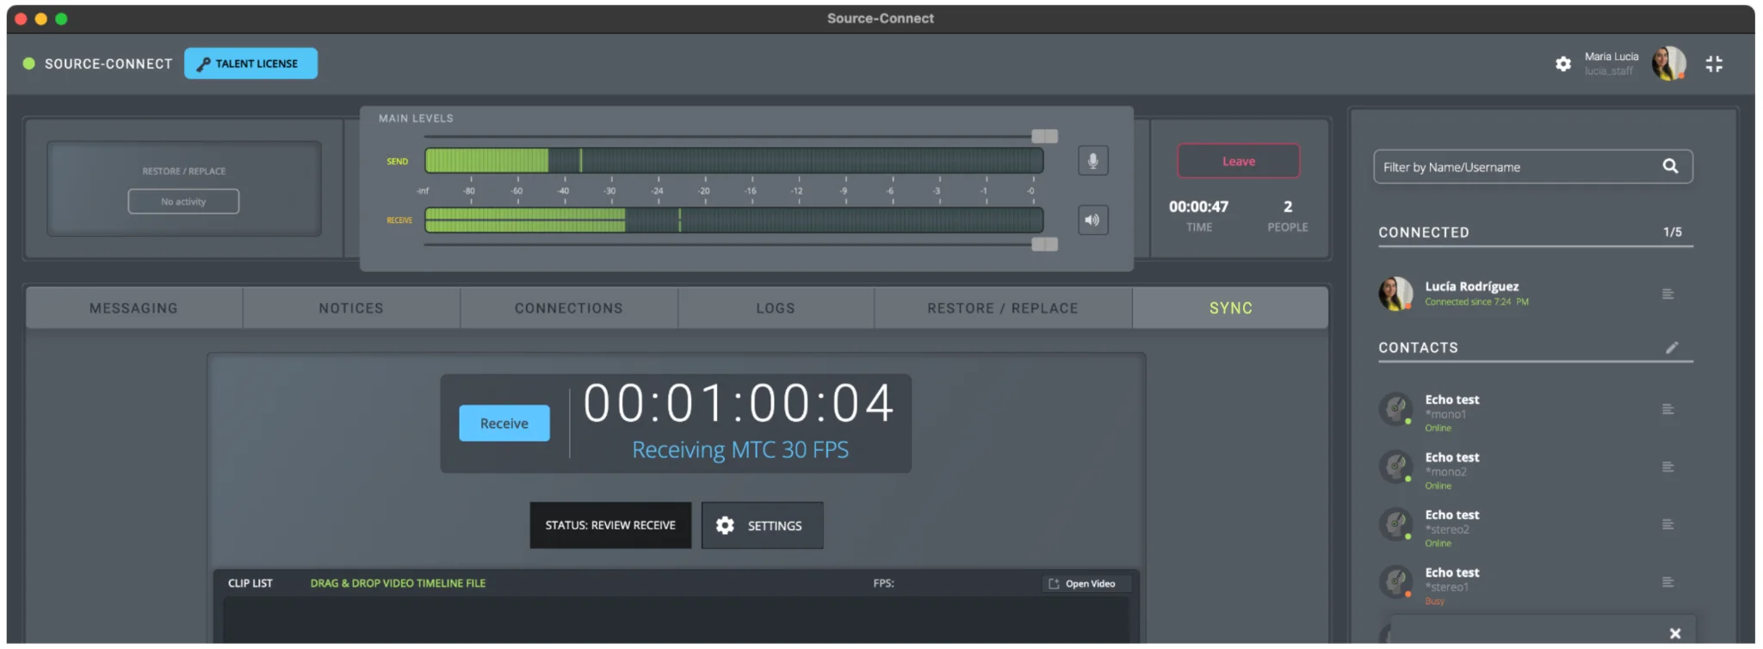The height and width of the screenshot is (649, 1763).
Task: Mute the receive speaker
Action: click(x=1092, y=220)
